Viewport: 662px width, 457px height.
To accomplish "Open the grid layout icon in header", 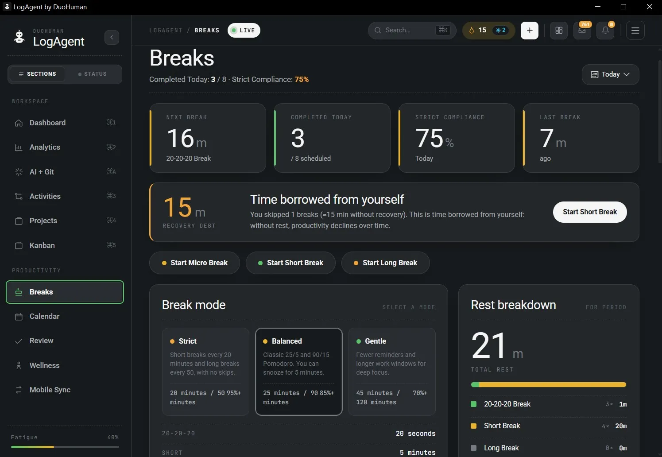I will pyautogui.click(x=559, y=31).
